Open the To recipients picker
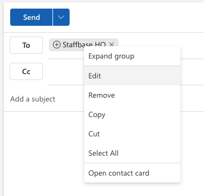This screenshot has width=204, height=196. tap(26, 45)
